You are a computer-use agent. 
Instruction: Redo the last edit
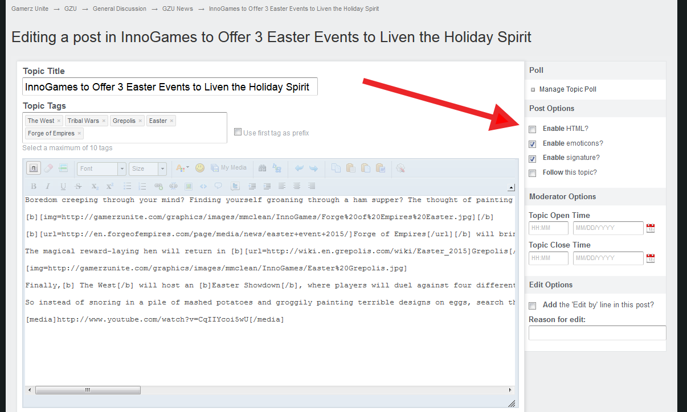tap(313, 168)
